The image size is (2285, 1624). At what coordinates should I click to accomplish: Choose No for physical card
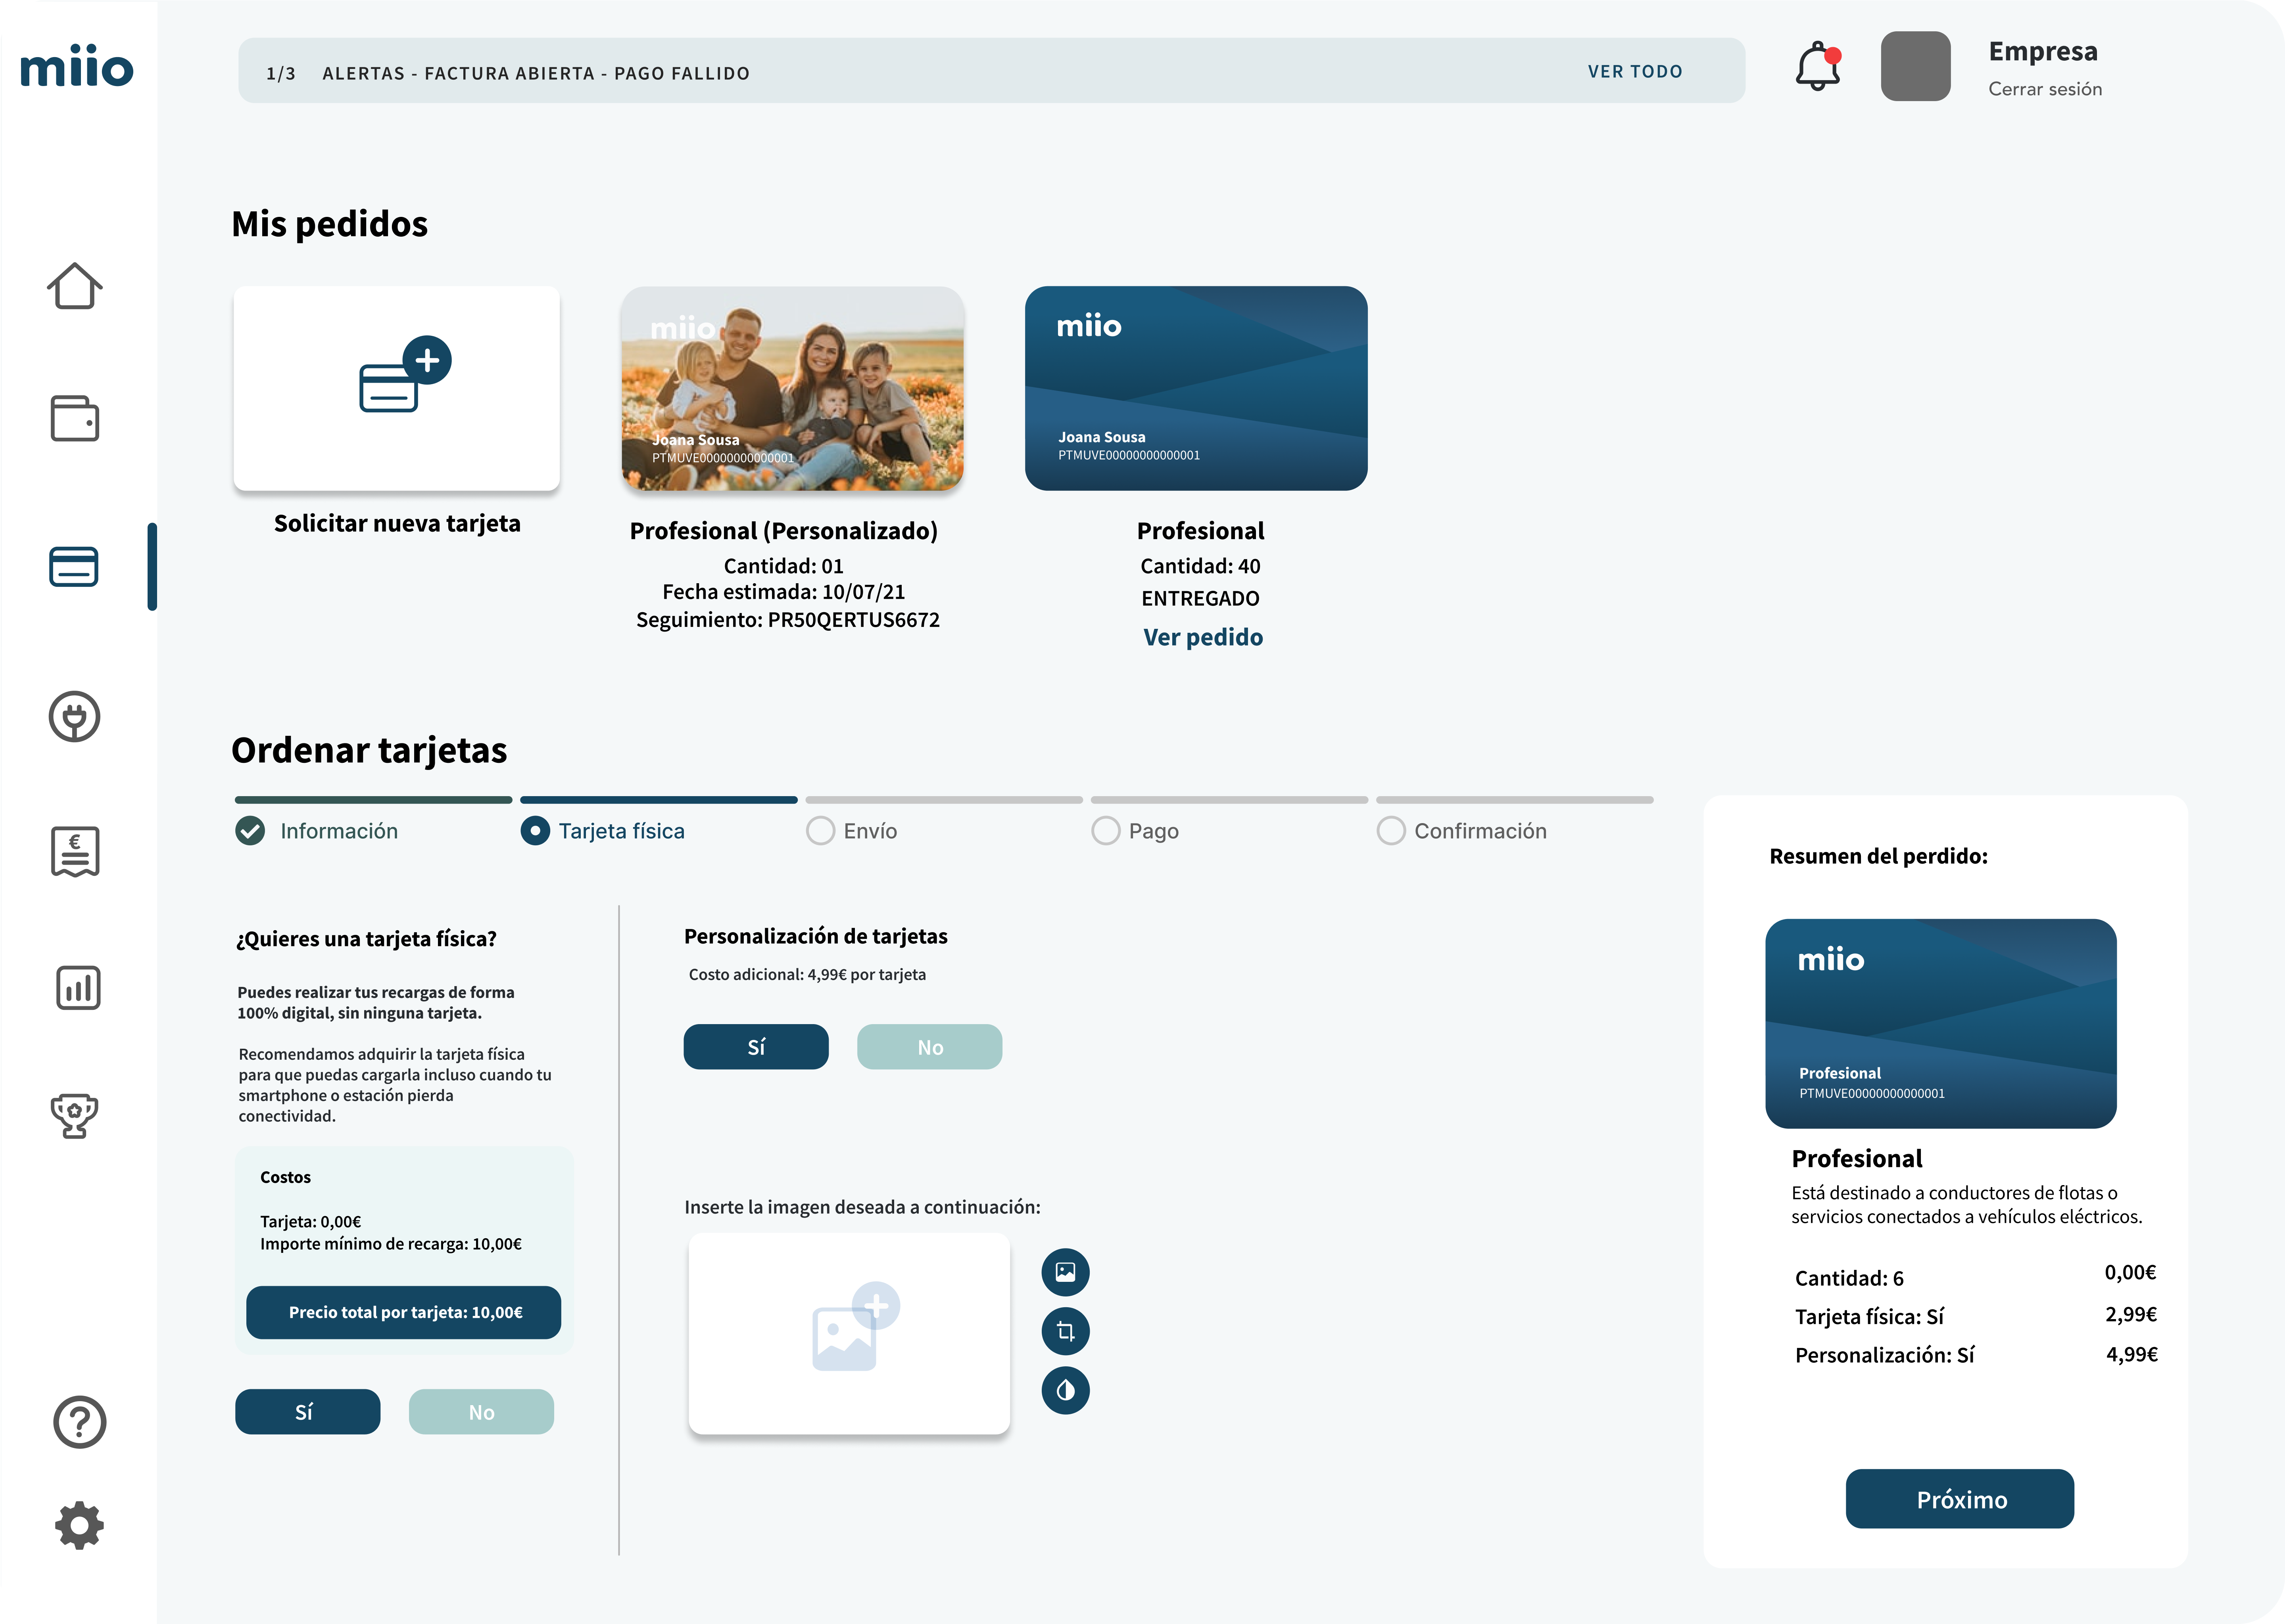point(481,1412)
